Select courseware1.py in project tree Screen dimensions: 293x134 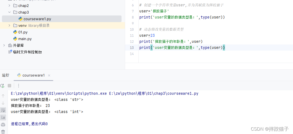[x=62, y=19]
